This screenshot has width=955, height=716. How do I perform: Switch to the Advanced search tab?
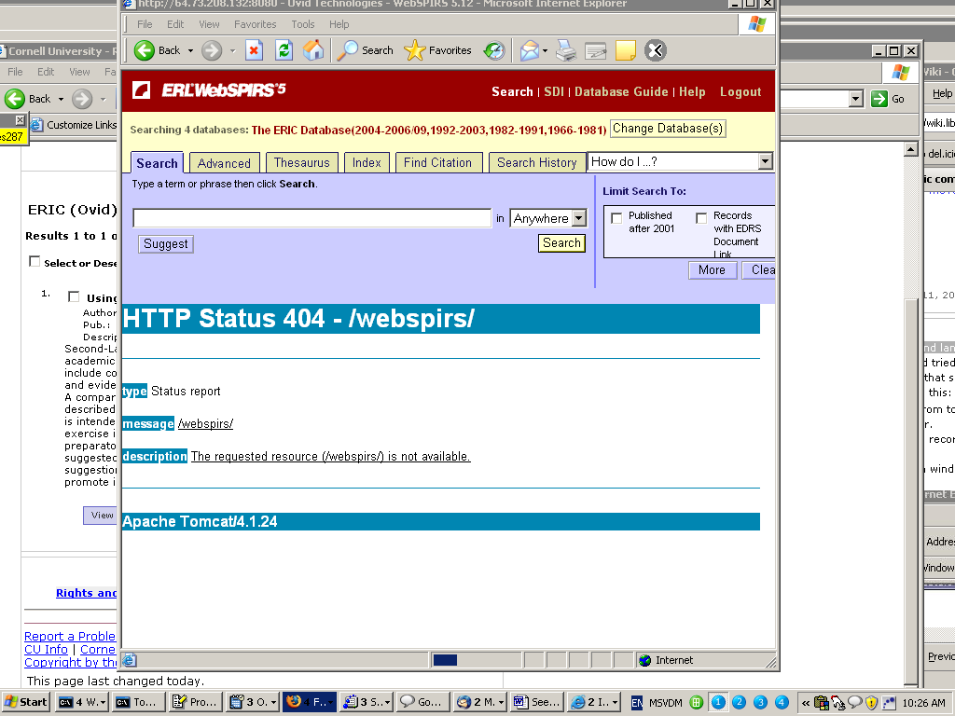click(224, 163)
